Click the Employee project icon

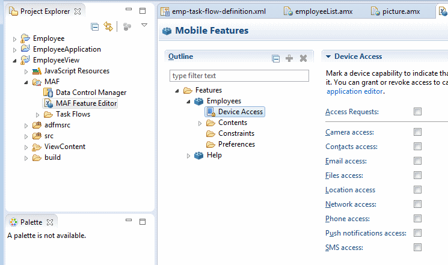tap(25, 38)
